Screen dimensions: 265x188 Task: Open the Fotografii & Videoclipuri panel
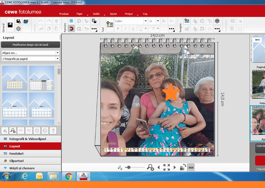(30, 139)
